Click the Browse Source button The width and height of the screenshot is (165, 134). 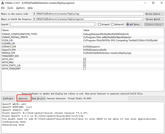[x=155, y=14]
